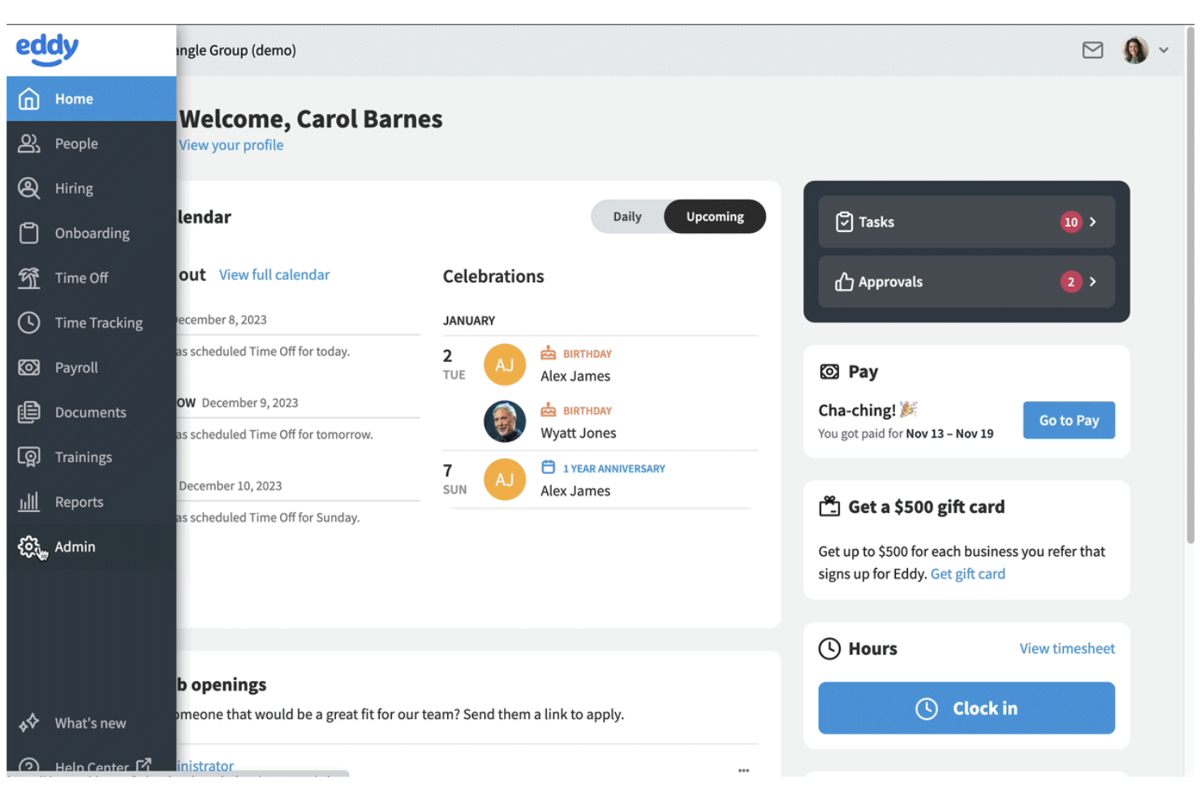Open Documents in the sidebar menu
Screen dimensions: 1201x801
pyautogui.click(x=90, y=412)
